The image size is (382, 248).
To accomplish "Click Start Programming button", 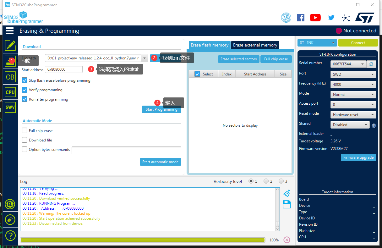I will [161, 109].
